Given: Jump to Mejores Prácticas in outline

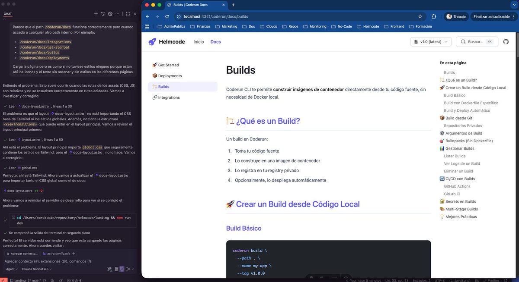Looking at the screenshot, I should (458, 217).
